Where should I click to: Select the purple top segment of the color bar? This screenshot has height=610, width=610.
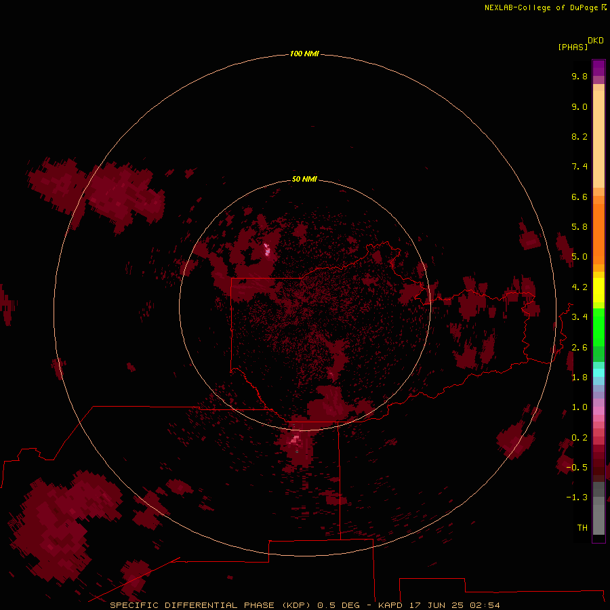[598, 68]
